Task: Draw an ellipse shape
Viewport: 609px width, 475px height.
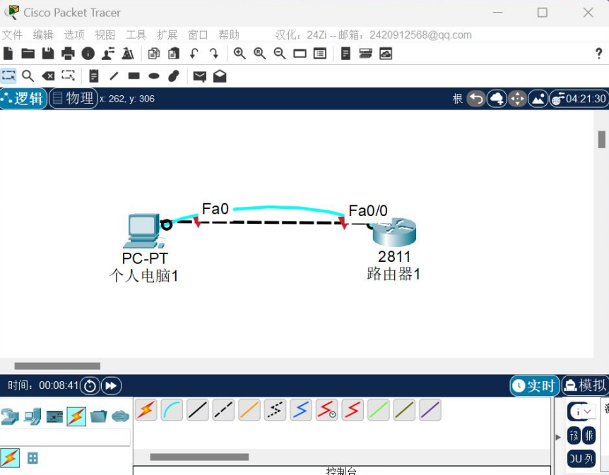Action: tap(154, 76)
